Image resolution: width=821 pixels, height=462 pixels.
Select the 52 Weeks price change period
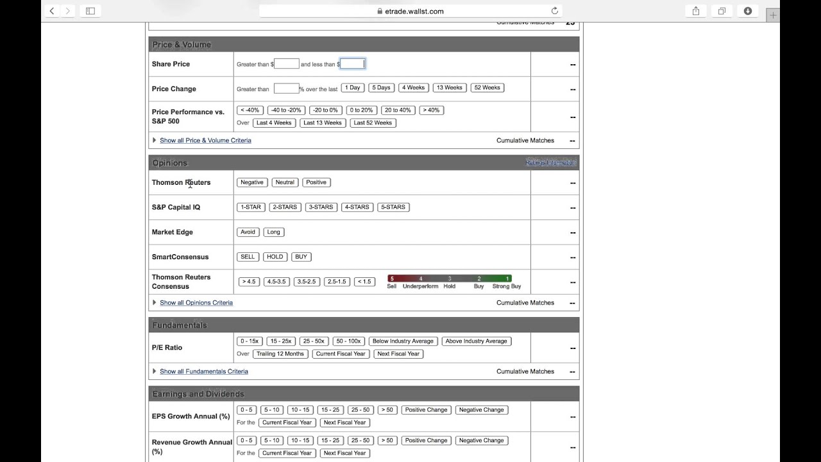click(487, 88)
